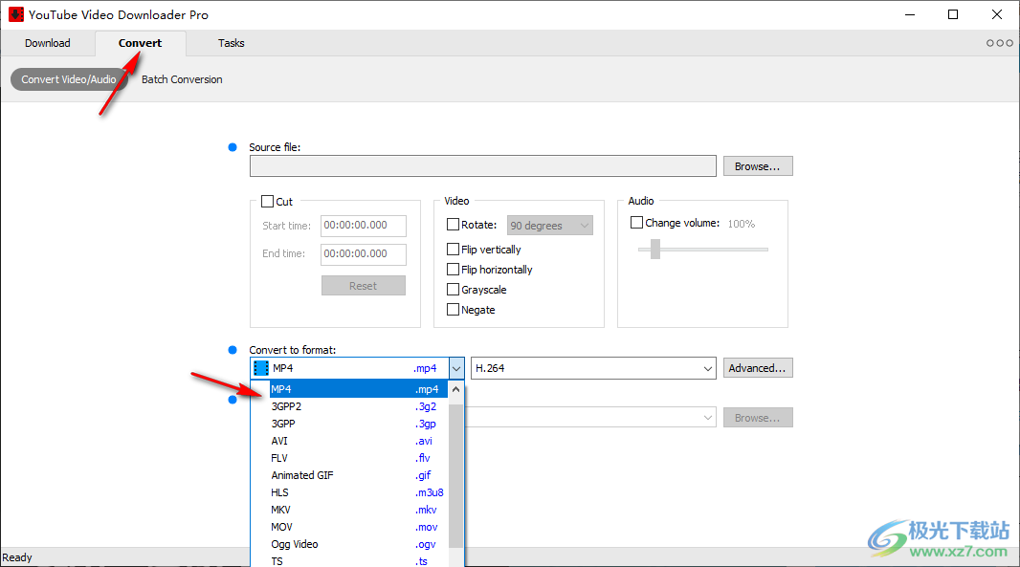Screen dimensions: 1020x567
Task: Click the lower output Browse button
Action: click(758, 418)
